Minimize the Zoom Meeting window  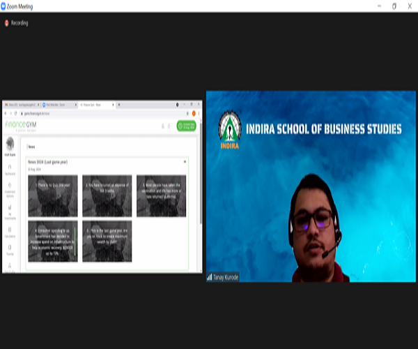tap(380, 6)
